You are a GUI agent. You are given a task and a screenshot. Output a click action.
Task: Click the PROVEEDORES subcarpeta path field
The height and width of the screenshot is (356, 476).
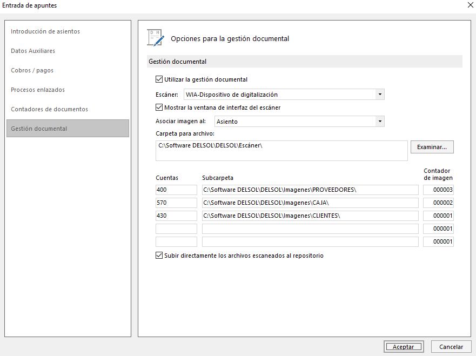click(x=310, y=190)
